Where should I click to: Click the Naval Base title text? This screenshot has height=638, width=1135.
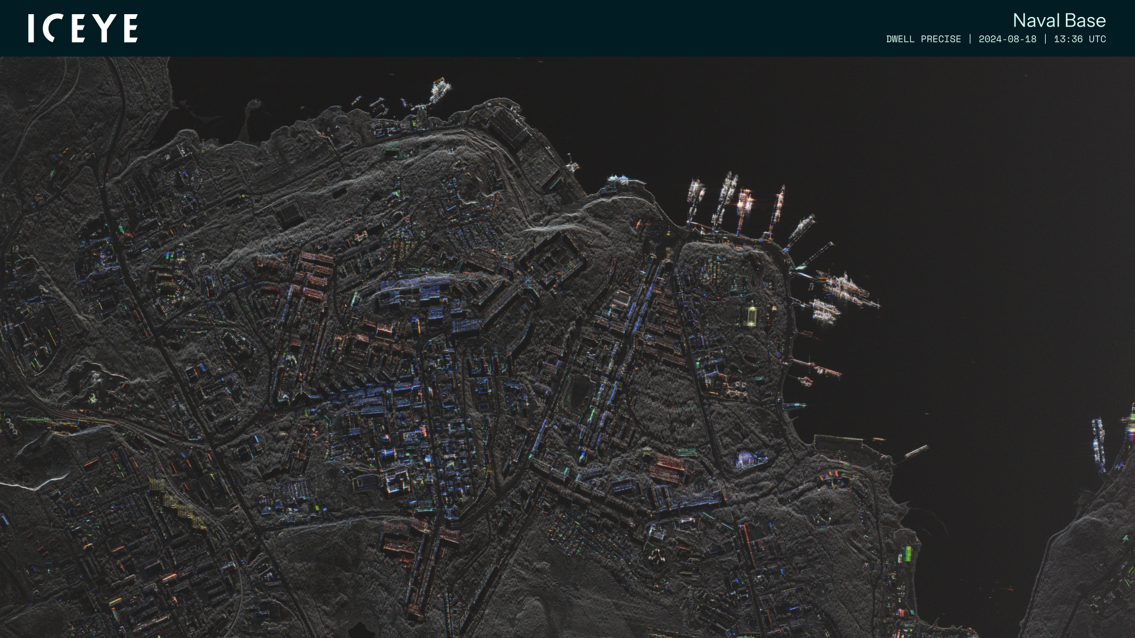[1059, 20]
